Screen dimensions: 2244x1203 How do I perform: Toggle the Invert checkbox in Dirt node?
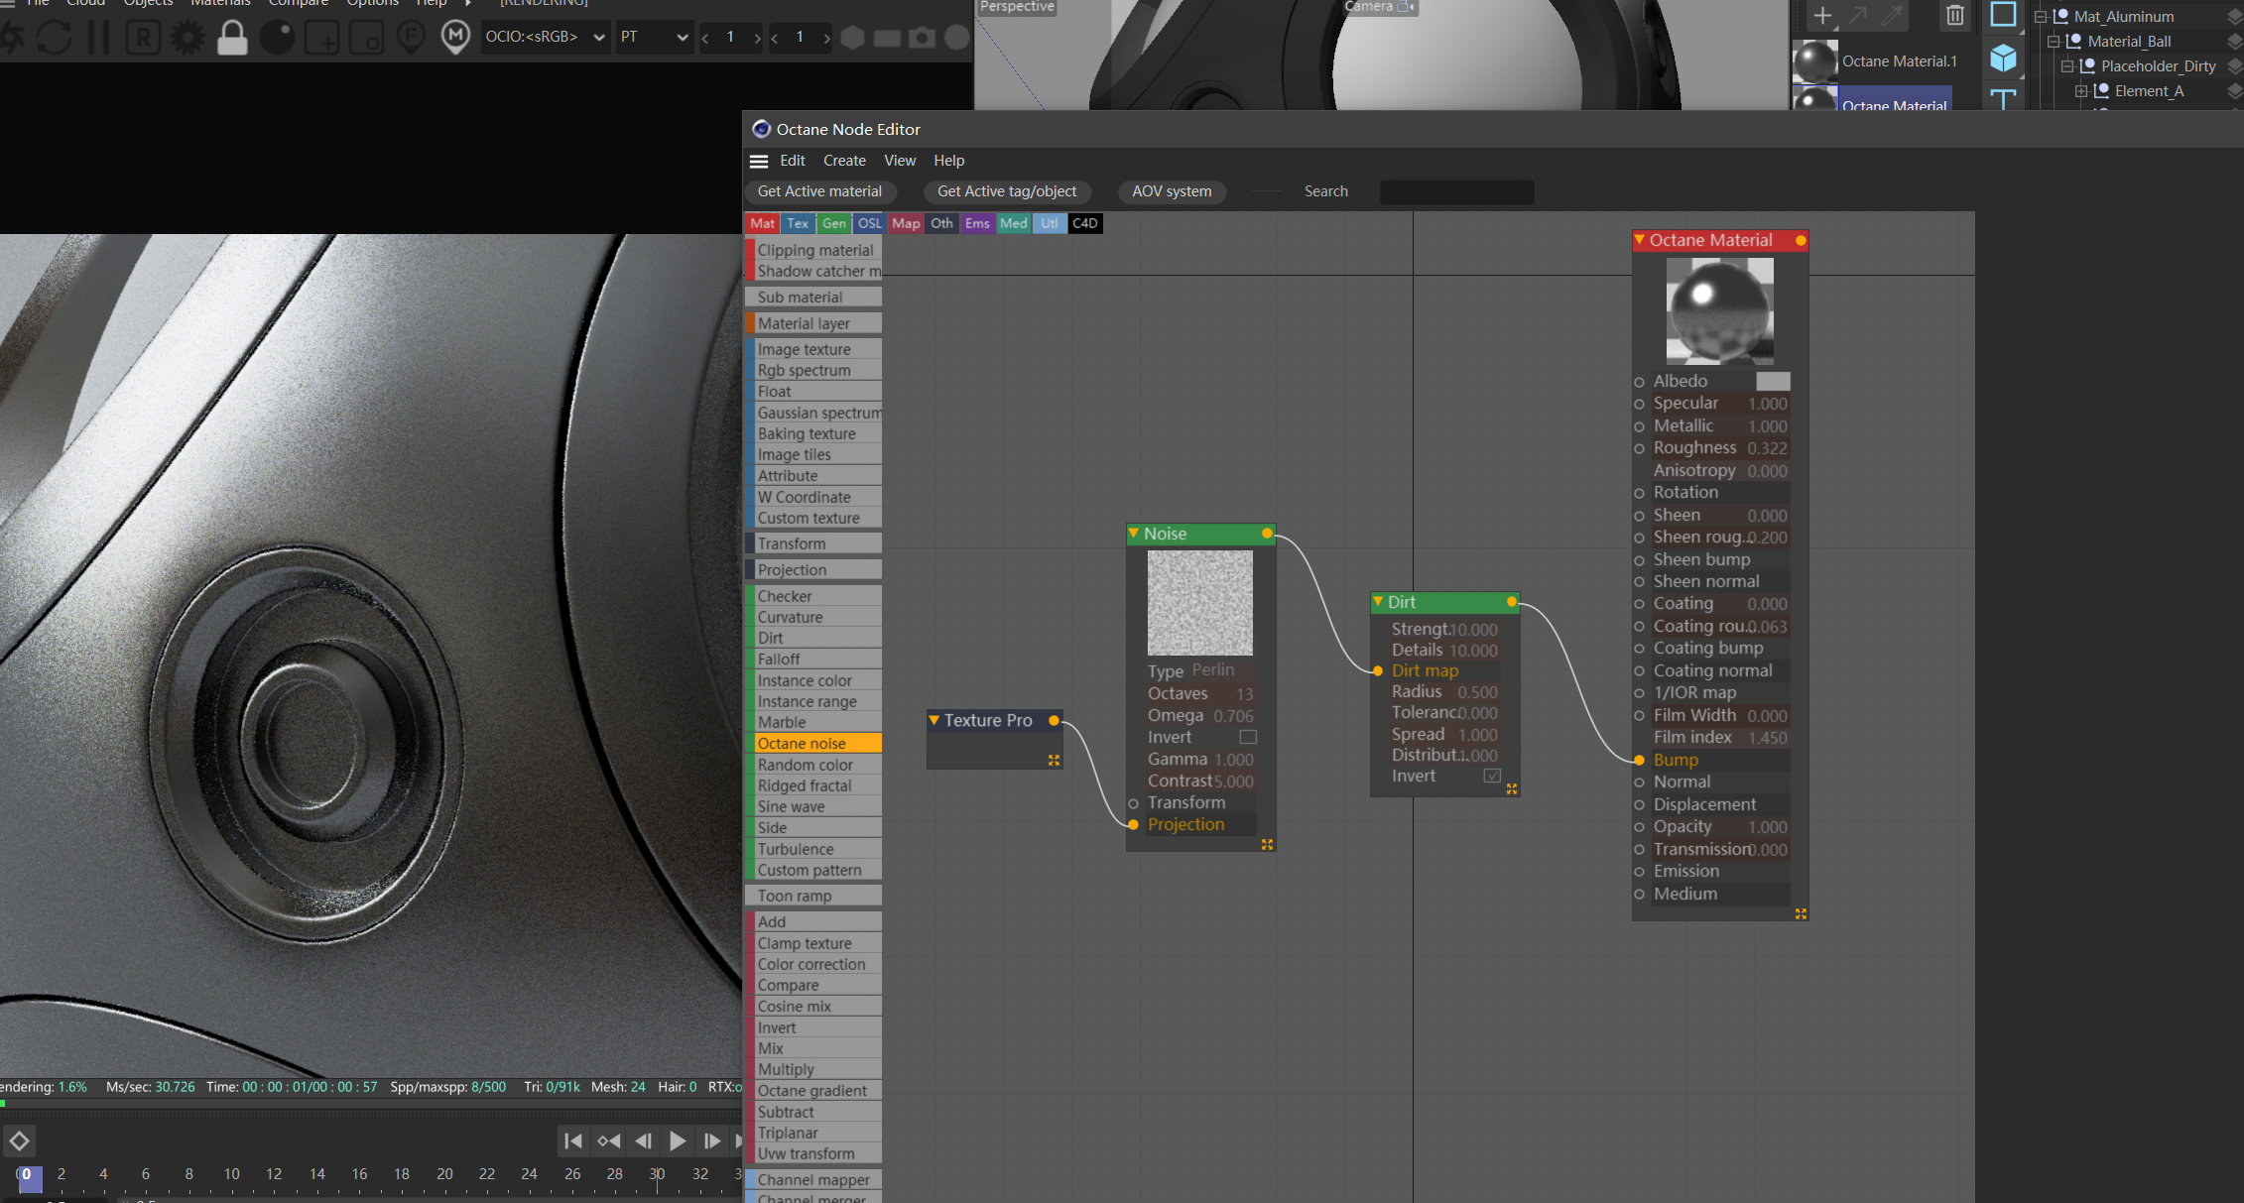tap(1491, 776)
